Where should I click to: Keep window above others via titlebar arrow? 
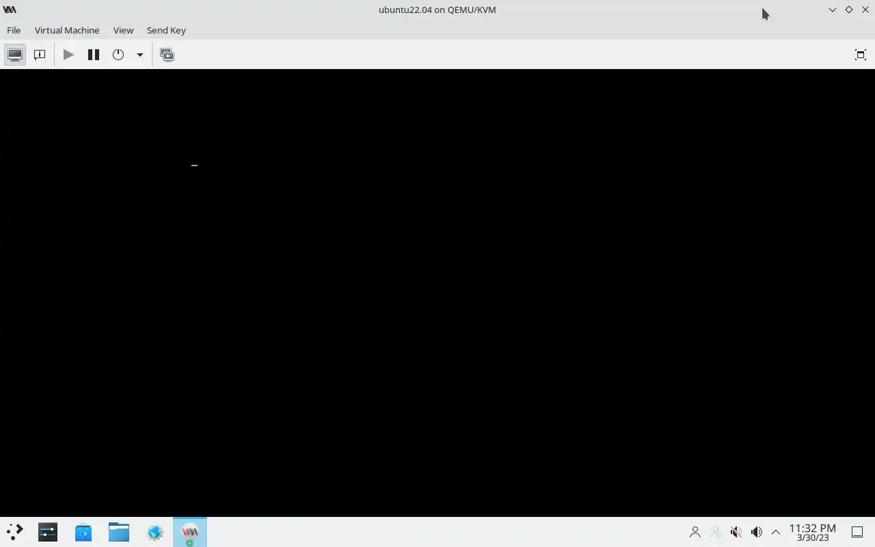(833, 10)
